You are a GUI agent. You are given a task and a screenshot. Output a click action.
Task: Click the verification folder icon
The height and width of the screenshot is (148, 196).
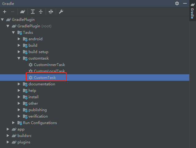point(25,117)
